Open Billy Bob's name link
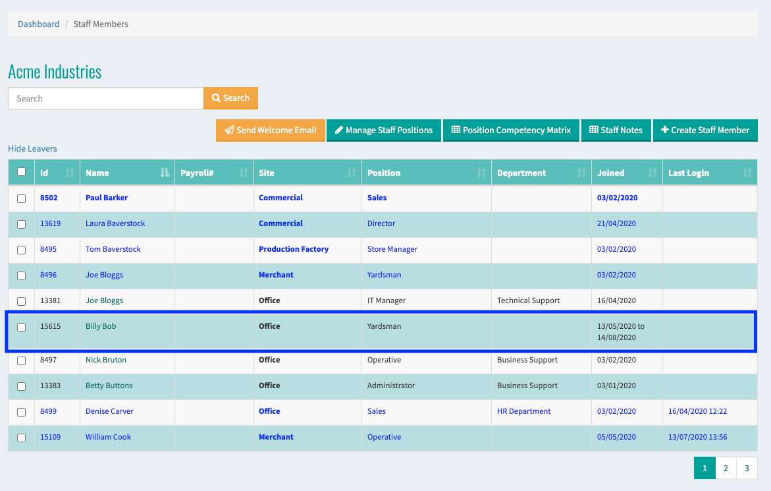This screenshot has height=491, width=771. [x=101, y=326]
